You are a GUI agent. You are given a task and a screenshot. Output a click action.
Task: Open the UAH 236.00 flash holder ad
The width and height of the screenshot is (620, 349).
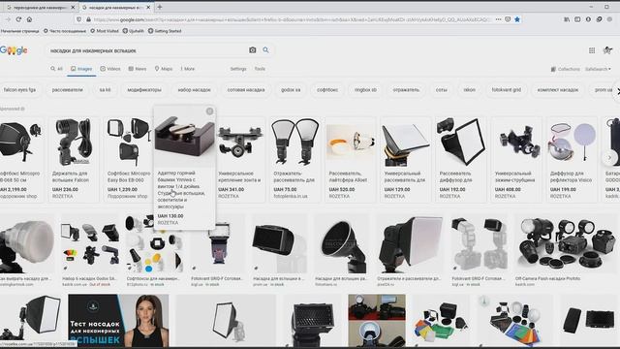(74, 159)
